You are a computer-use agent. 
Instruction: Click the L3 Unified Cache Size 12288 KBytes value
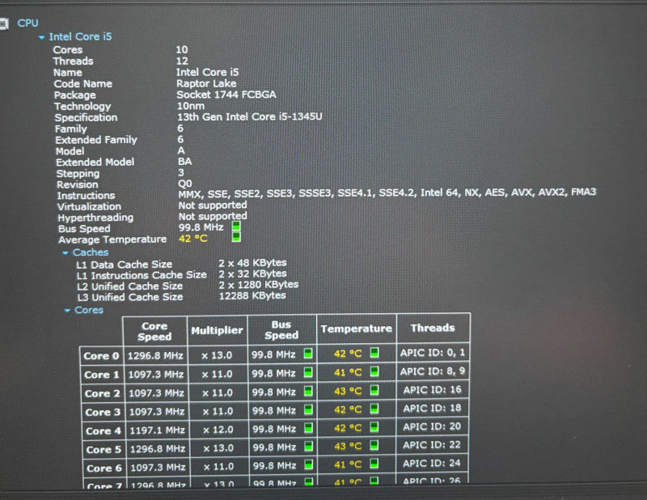(252, 295)
